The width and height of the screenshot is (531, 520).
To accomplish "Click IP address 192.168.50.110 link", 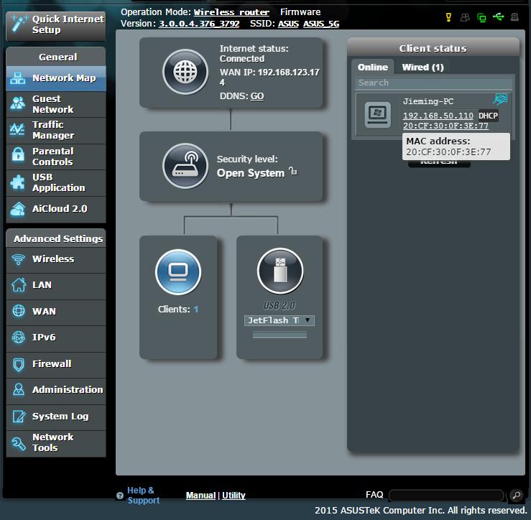I will tap(438, 116).
